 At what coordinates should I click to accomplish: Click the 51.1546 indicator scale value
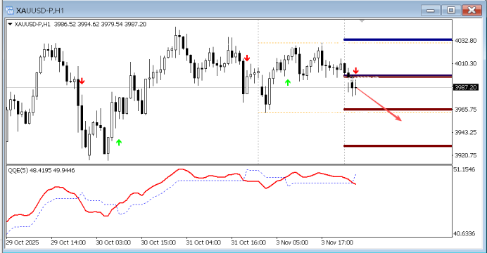point(464,169)
